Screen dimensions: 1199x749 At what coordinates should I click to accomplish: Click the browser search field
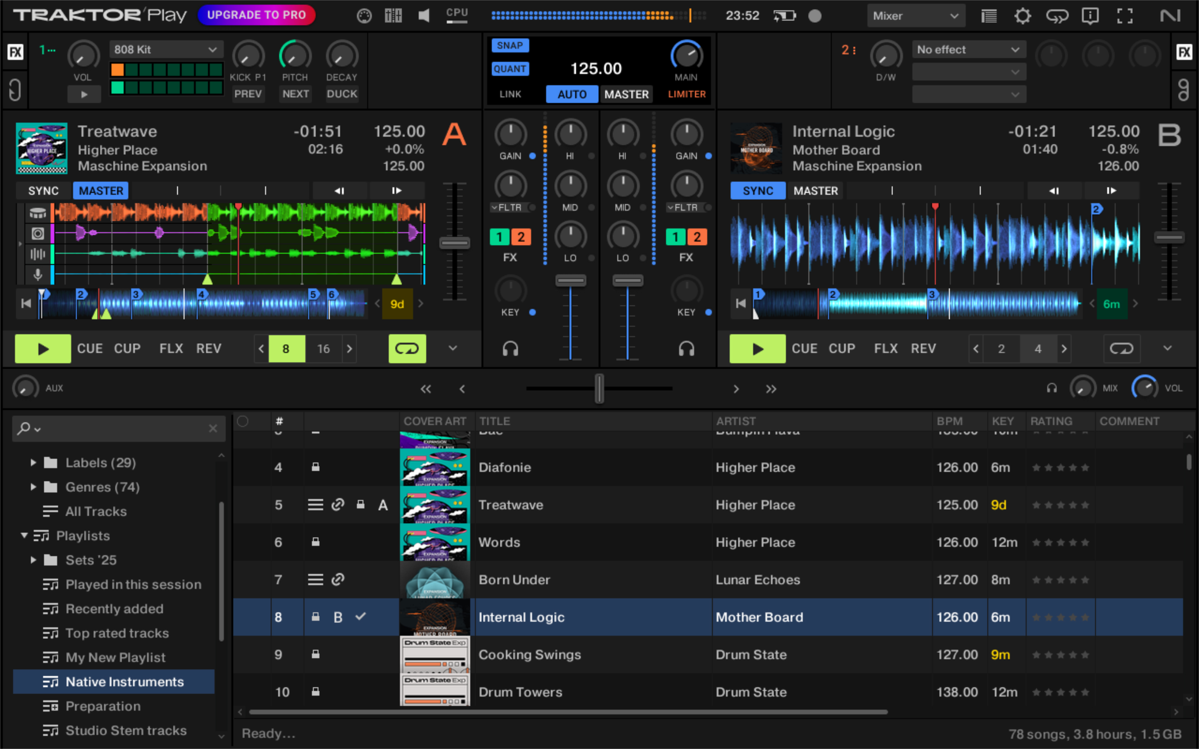tap(119, 429)
